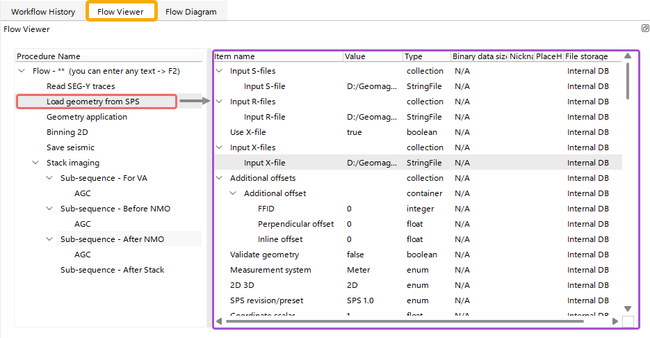Screen dimensions: 650x338
Task: Collapse the Input S-files collection
Action: tap(219, 71)
